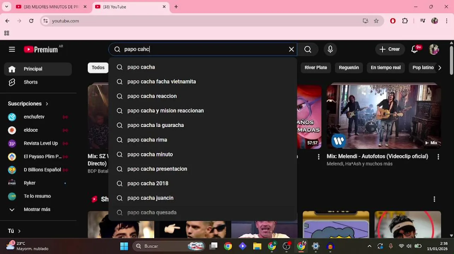The width and height of the screenshot is (454, 254).
Task: Open the enchufetv subscription
Action: click(38, 117)
